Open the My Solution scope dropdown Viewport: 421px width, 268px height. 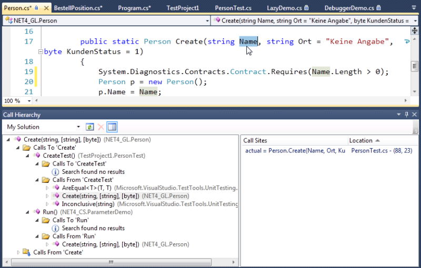click(78, 127)
